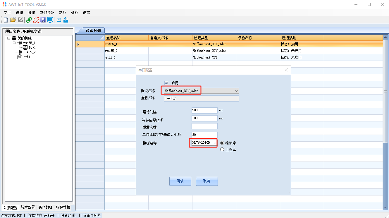Collapse the rs485_1 tree node
The height and width of the screenshot is (218, 389).
pyautogui.click(x=14, y=43)
